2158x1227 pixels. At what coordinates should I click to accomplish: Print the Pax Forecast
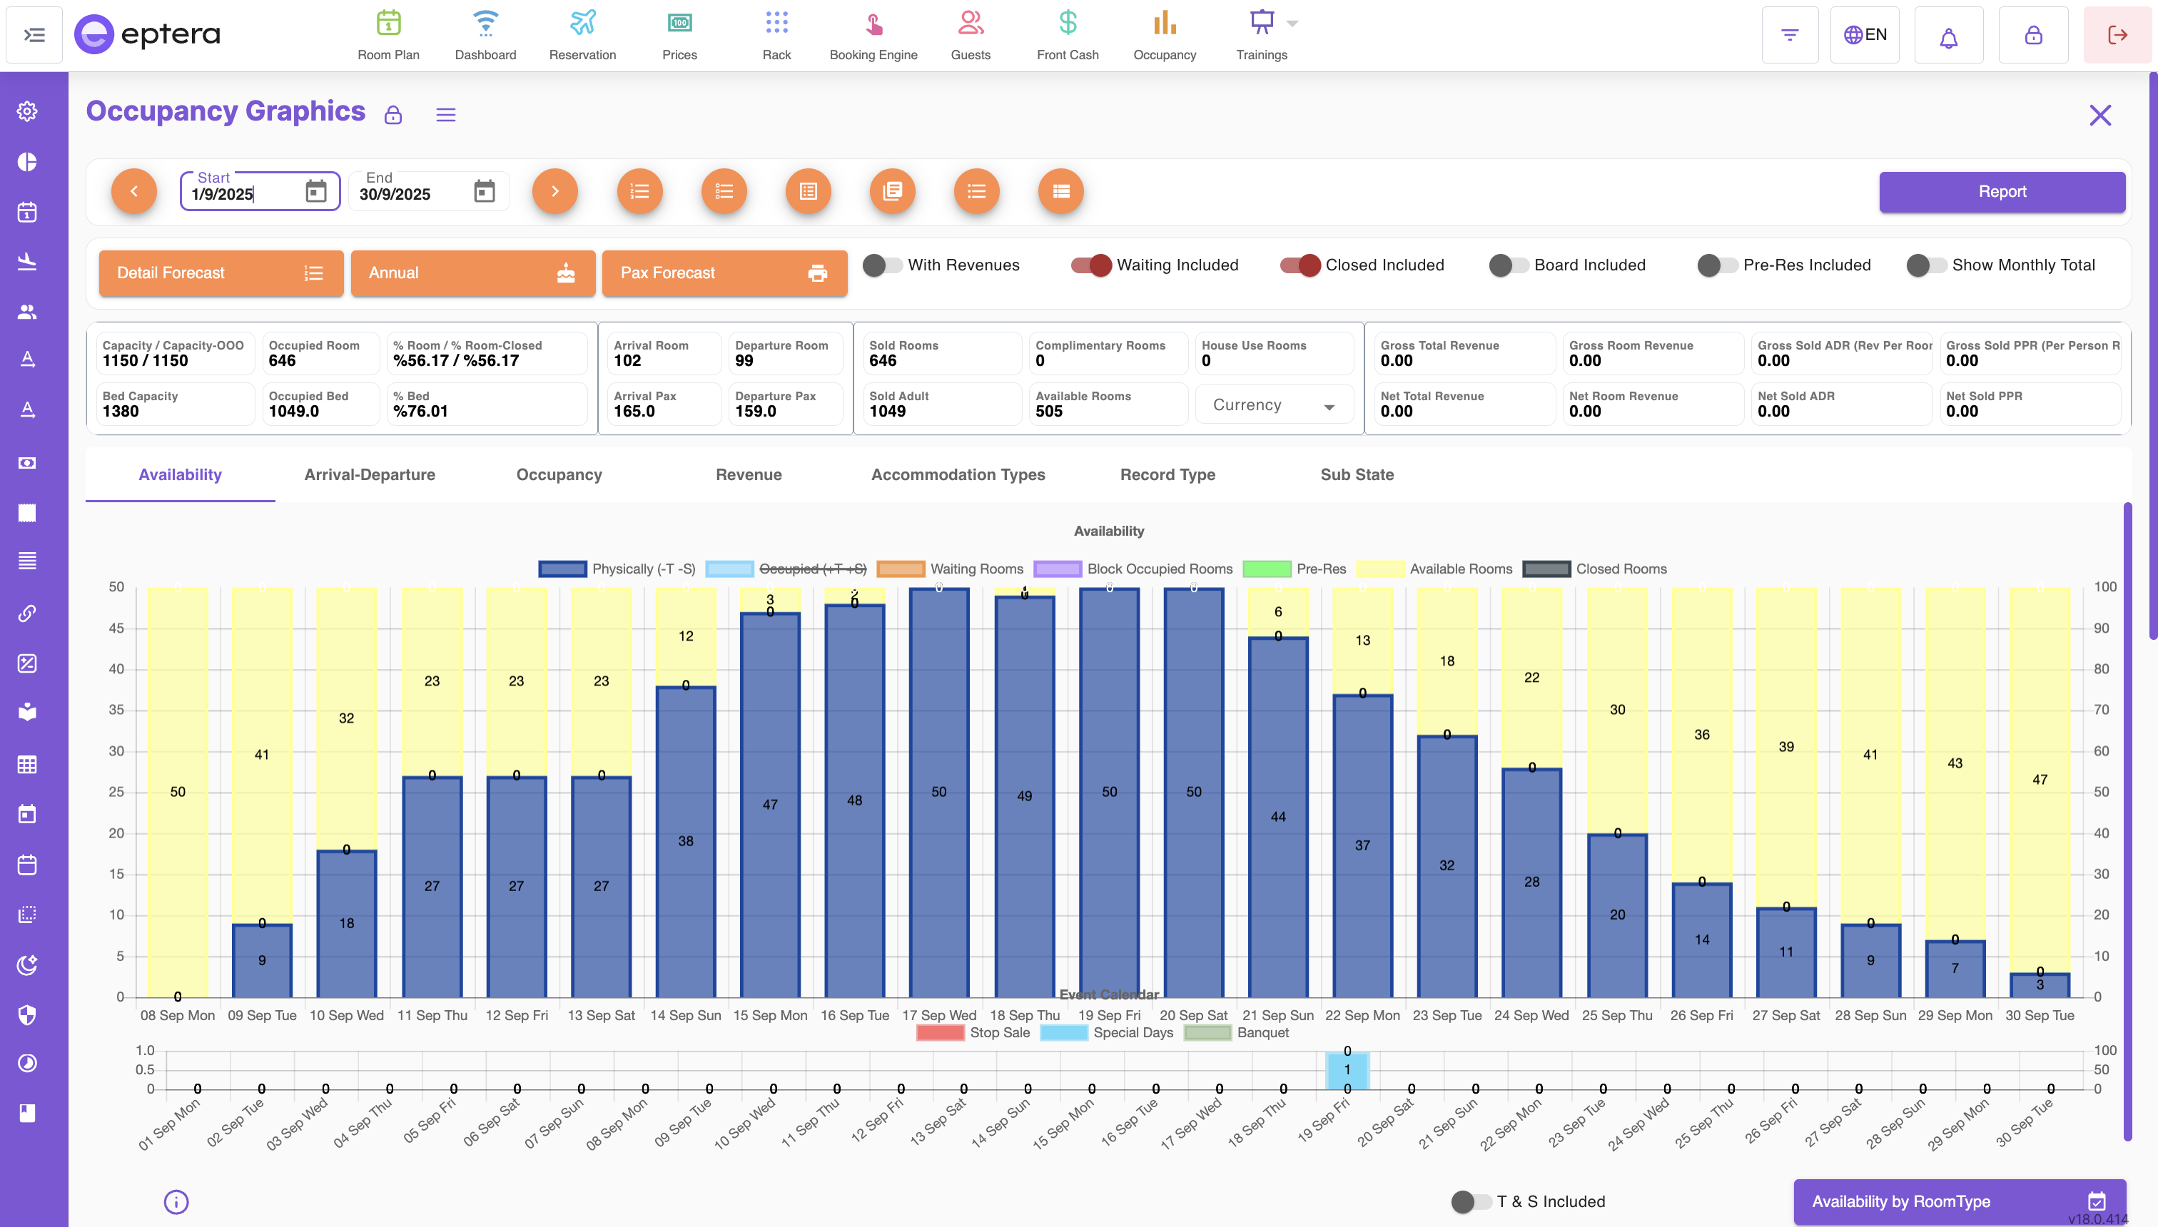coord(724,273)
